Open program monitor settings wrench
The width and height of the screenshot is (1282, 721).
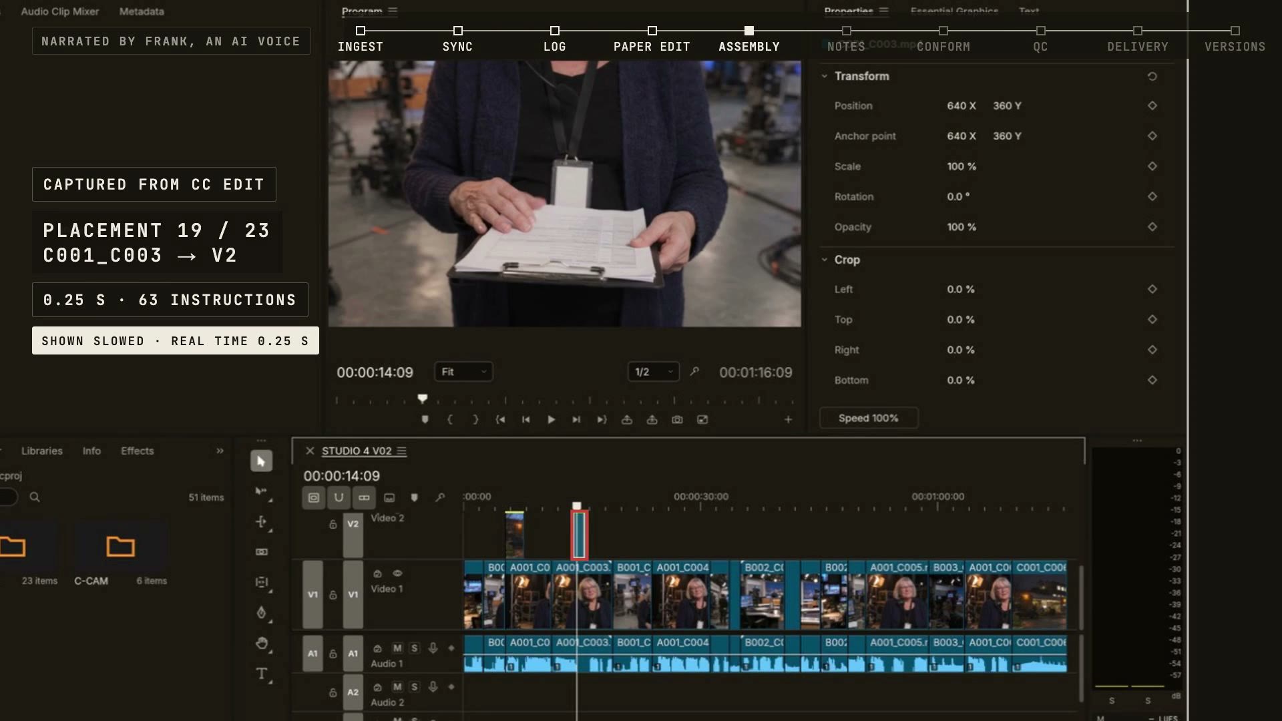coord(694,371)
